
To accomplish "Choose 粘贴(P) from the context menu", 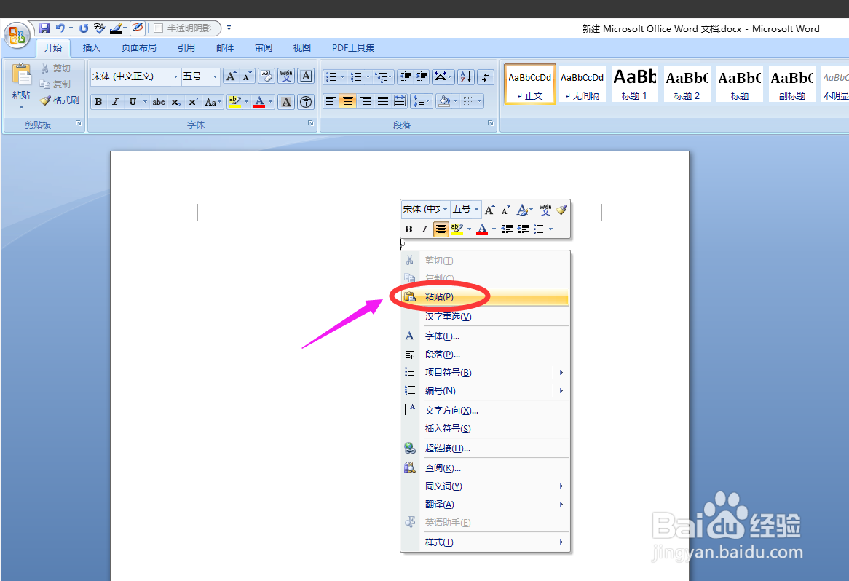I will pyautogui.click(x=440, y=296).
